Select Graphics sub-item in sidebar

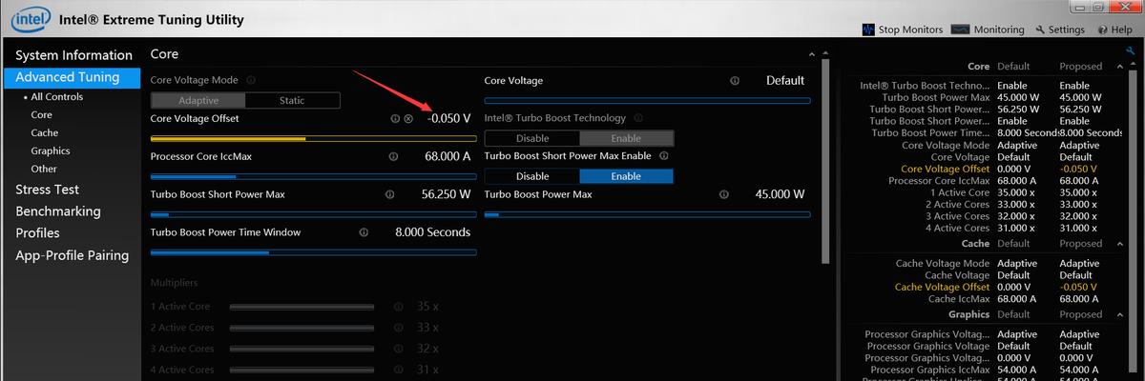(x=51, y=151)
